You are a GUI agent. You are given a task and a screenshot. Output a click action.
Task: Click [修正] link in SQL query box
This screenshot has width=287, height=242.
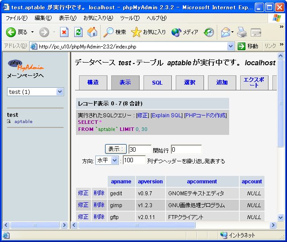click(x=143, y=115)
